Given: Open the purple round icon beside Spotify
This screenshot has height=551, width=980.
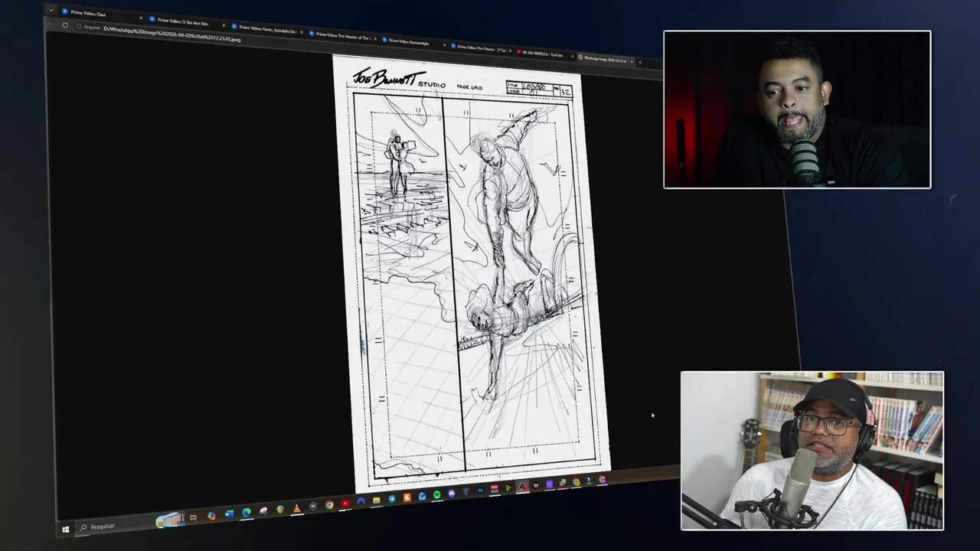Looking at the screenshot, I should 452,493.
